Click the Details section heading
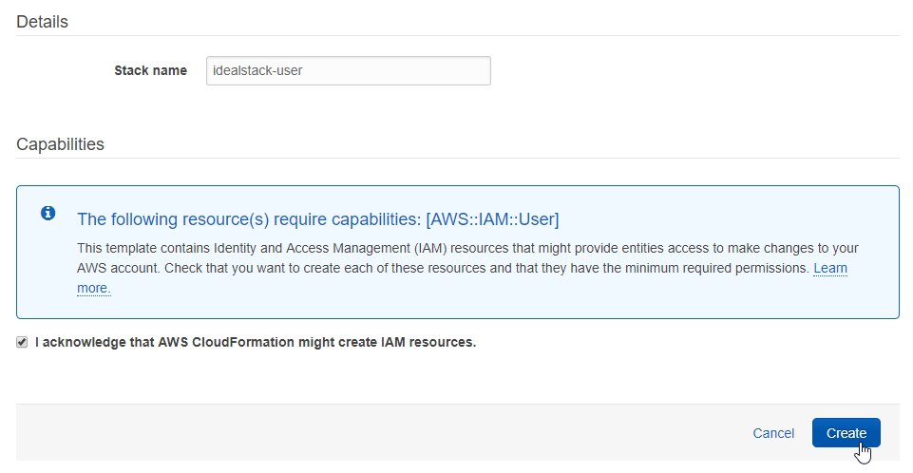Viewport: 913px width, 473px height. click(x=43, y=22)
